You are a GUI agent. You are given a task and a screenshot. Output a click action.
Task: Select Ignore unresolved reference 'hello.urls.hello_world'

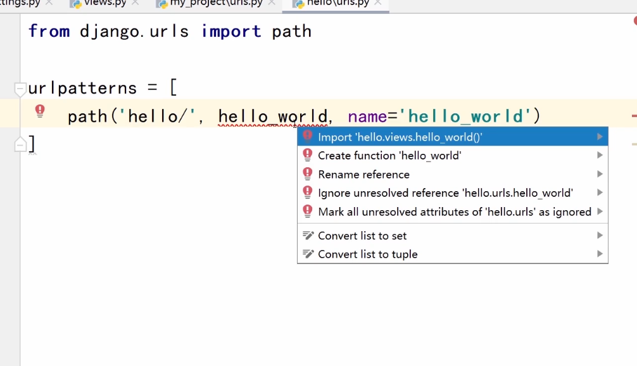click(x=453, y=193)
